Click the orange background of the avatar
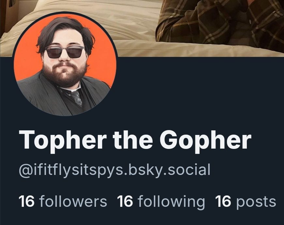Image resolution: width=284 pixels, height=225 pixels. (x=103, y=54)
